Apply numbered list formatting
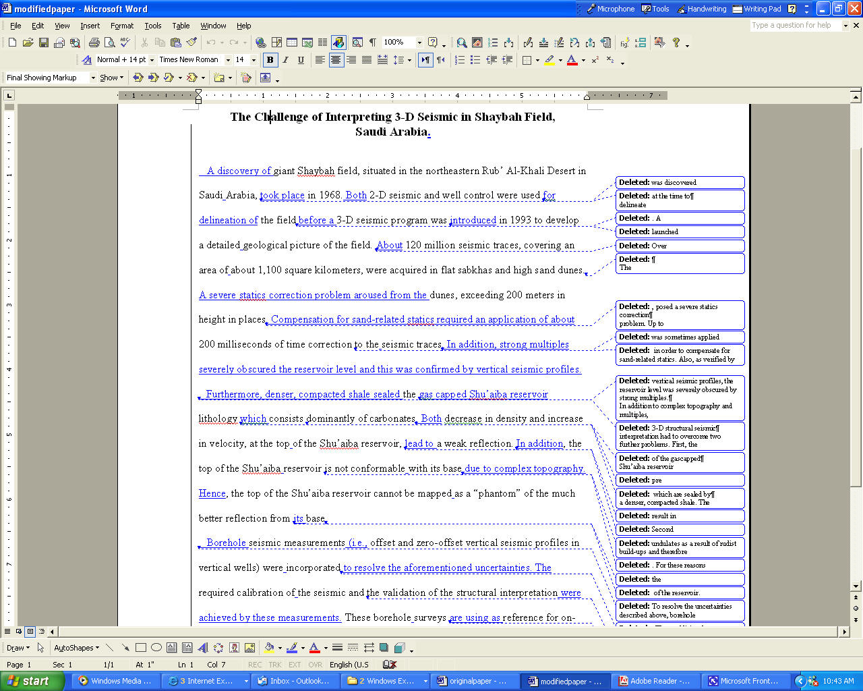Viewport: 863px width, 691px height. point(460,60)
